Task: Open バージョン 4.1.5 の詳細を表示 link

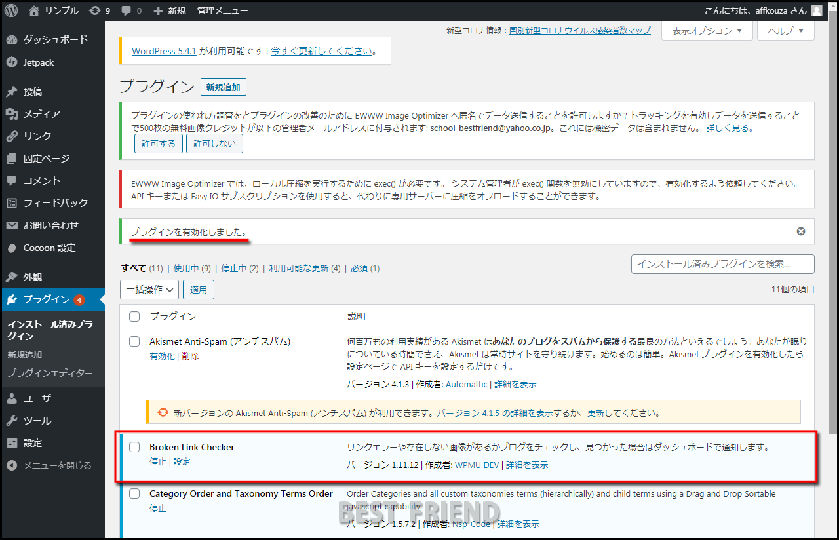Action: 495,414
